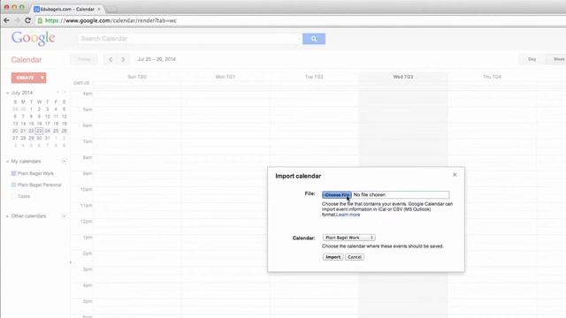566x318 pixels.
Task: Open the Learn more link
Action: [348, 215]
